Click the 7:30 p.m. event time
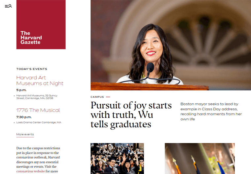Screen dimensions: 251x174 coord(24,117)
